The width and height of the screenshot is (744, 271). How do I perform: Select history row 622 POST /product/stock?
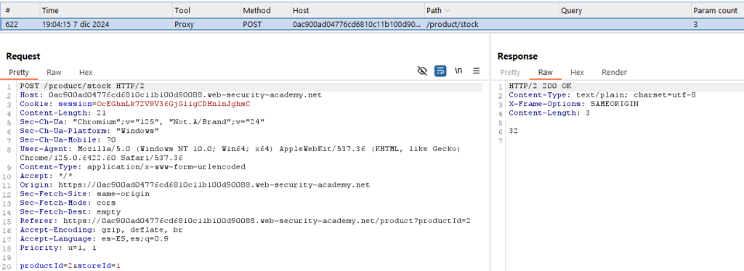tap(372, 24)
